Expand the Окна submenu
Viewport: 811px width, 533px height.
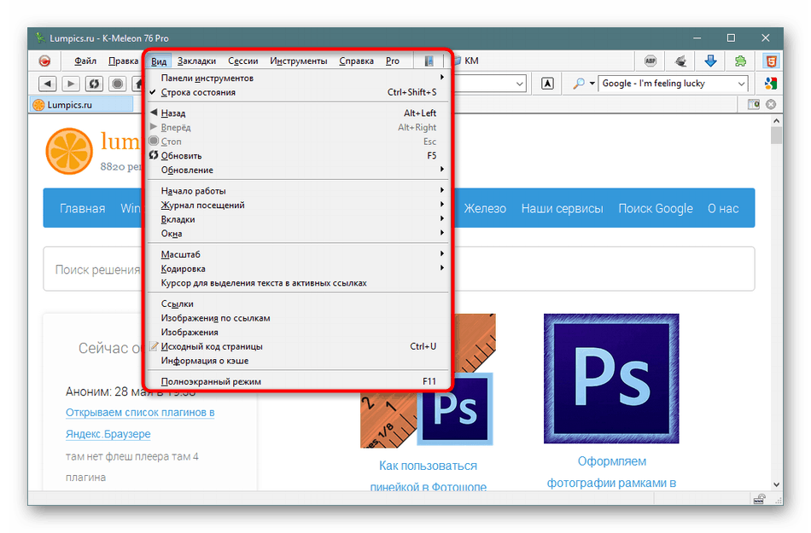click(x=297, y=234)
